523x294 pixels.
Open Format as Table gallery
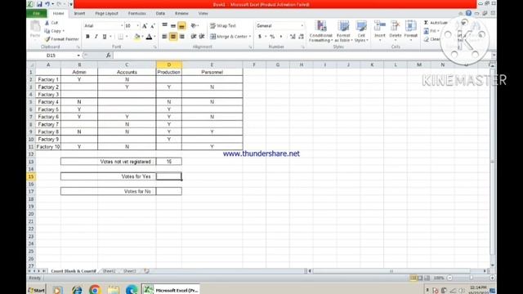click(343, 31)
